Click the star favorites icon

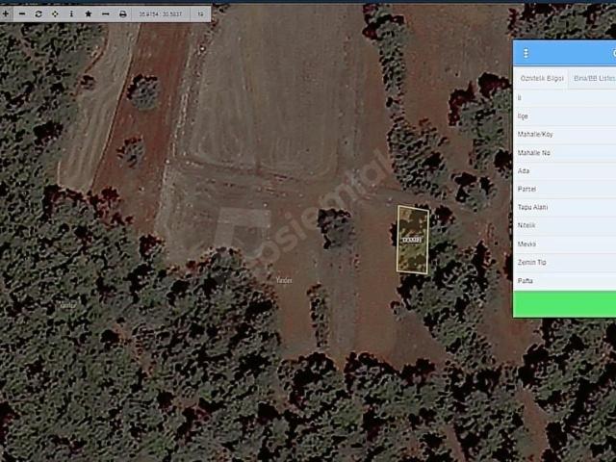pos(89,14)
